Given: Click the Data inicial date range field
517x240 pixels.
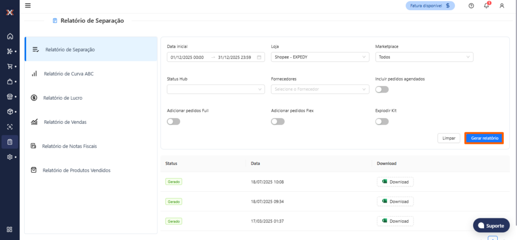Looking at the screenshot, I should 216,57.
